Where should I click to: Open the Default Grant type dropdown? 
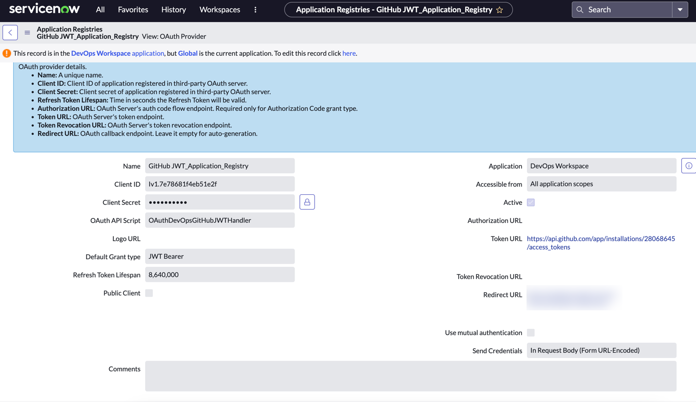coord(220,256)
